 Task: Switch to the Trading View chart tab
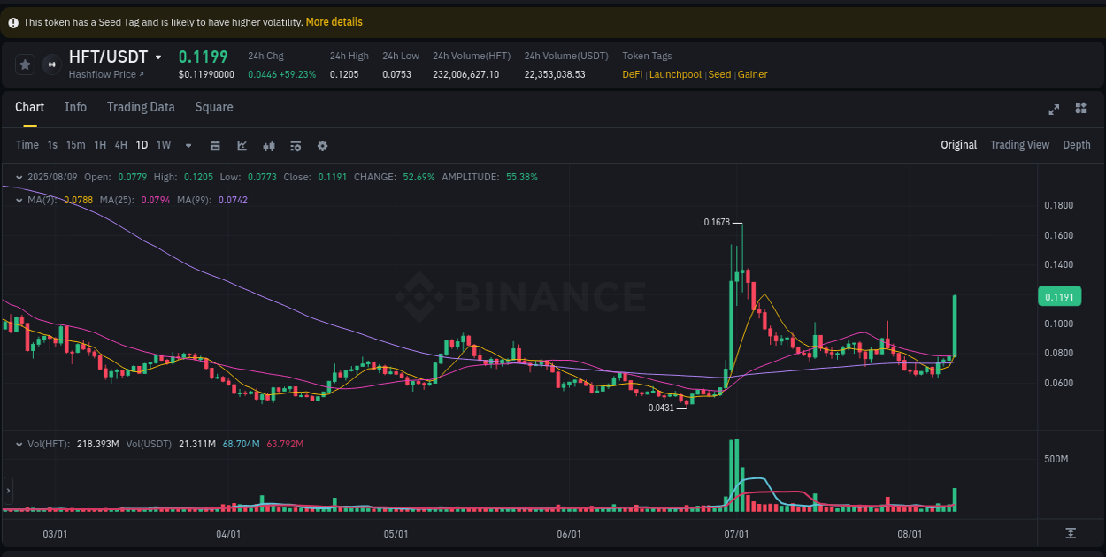1019,144
